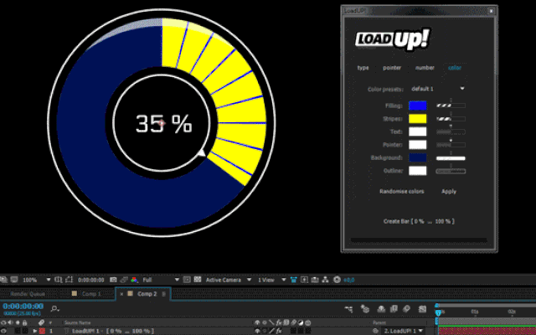536x335 pixels.
Task: Click the Comp Flowchart icon in viewer footer
Action: (325, 280)
